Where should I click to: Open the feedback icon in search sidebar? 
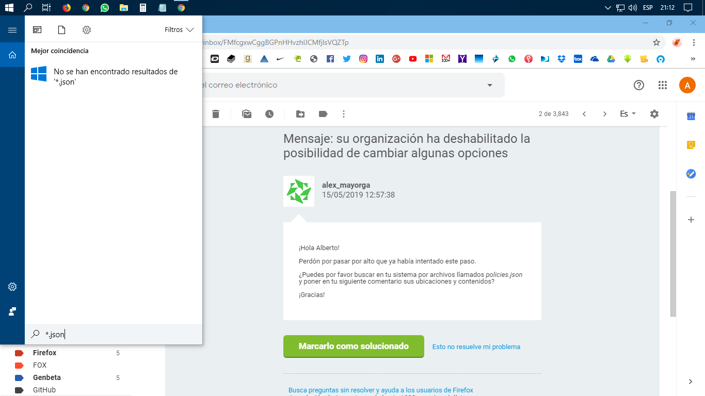click(x=12, y=311)
